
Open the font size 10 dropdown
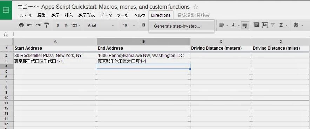(128, 26)
